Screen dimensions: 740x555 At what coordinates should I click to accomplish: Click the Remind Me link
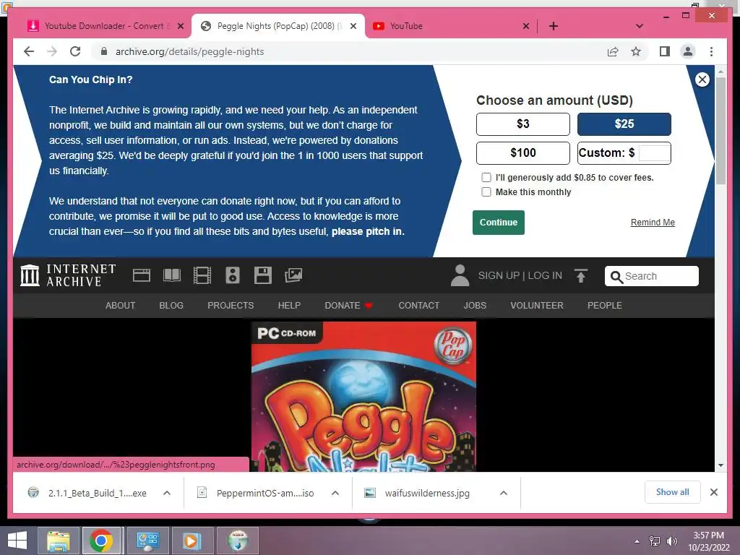(x=653, y=223)
